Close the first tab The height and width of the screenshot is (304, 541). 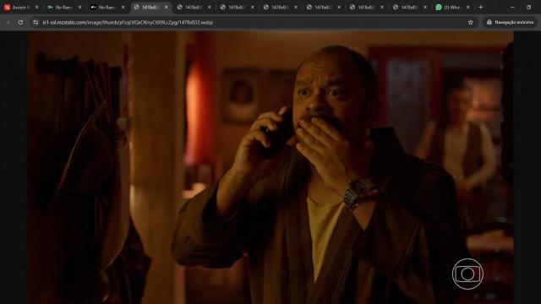coord(37,8)
